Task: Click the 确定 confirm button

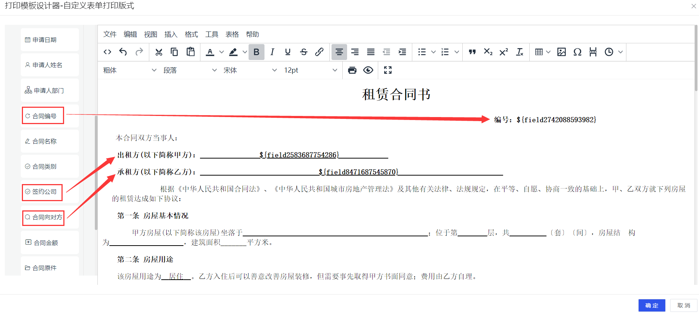Action: (652, 306)
